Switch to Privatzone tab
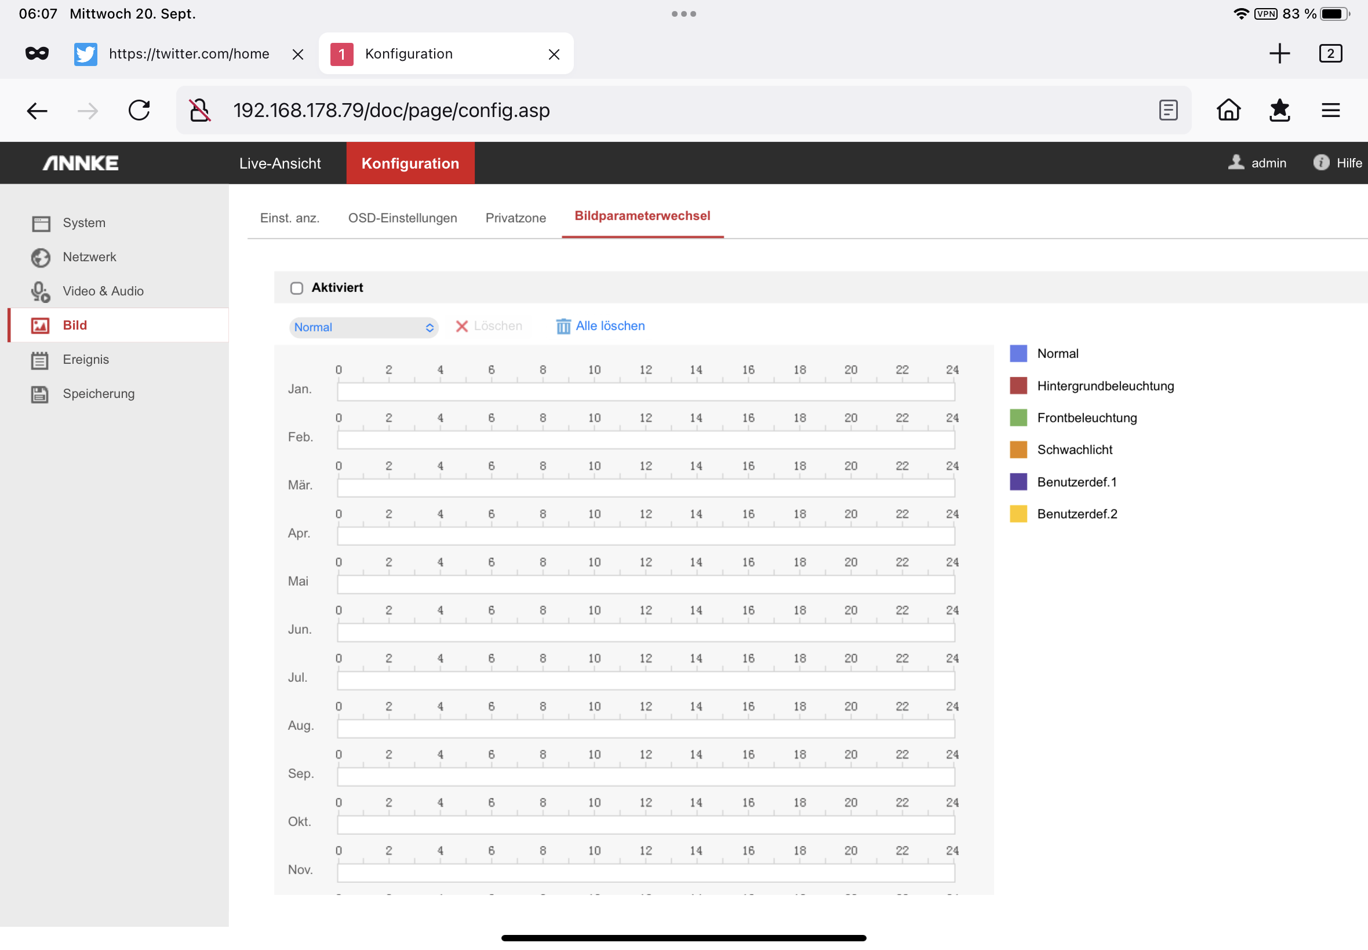Image resolution: width=1368 pixels, height=950 pixels. click(x=515, y=218)
